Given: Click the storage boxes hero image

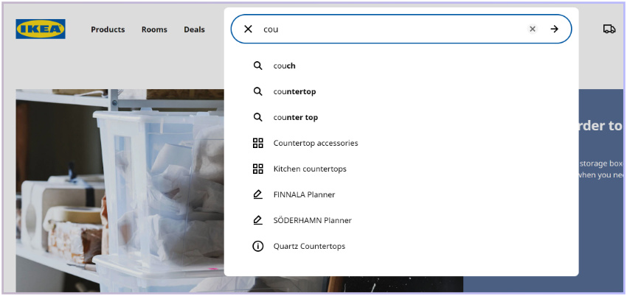Looking at the screenshot, I should (118, 184).
